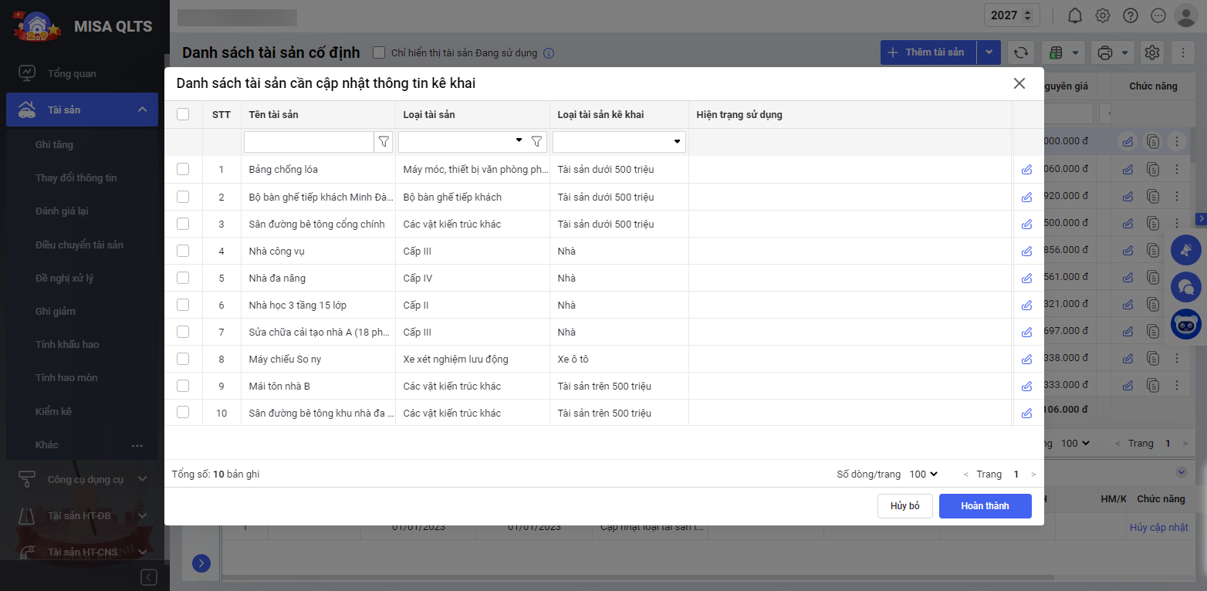Open filter icon for Tên tài sản column
This screenshot has width=1207, height=591.
[384, 142]
